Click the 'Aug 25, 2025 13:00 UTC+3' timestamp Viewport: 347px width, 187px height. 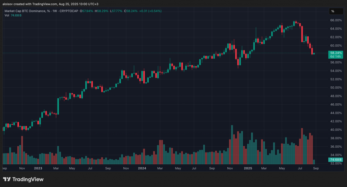(x=78, y=4)
